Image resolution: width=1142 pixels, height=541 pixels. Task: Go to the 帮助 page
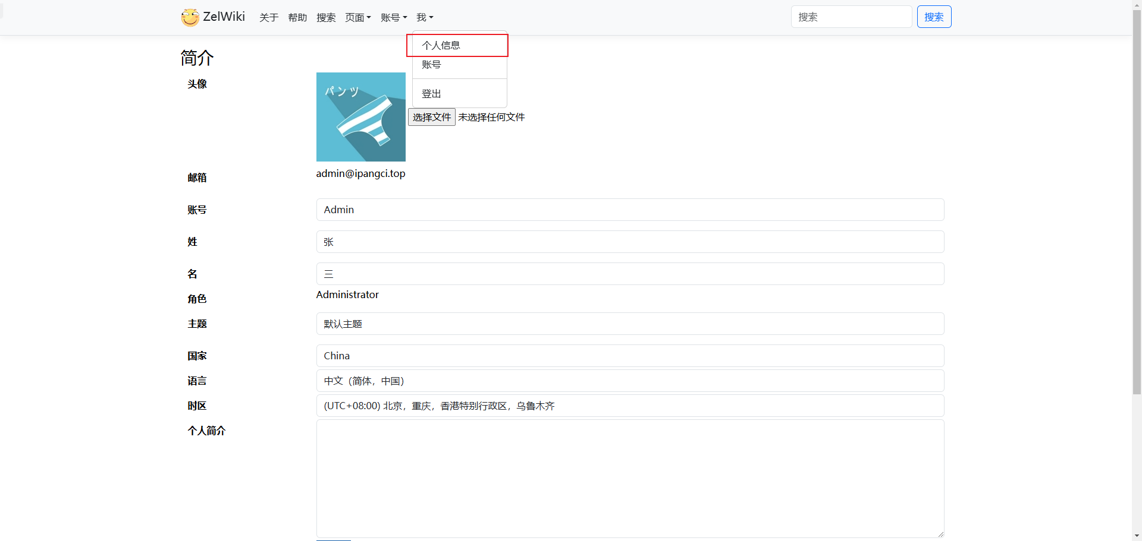click(x=297, y=18)
